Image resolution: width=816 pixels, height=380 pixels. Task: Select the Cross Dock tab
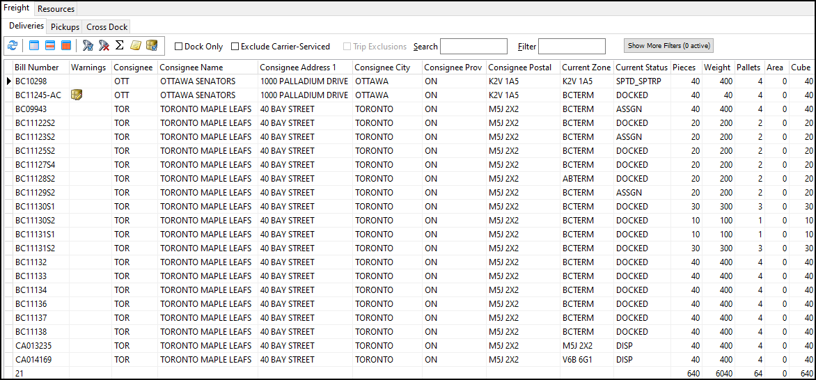pos(107,27)
